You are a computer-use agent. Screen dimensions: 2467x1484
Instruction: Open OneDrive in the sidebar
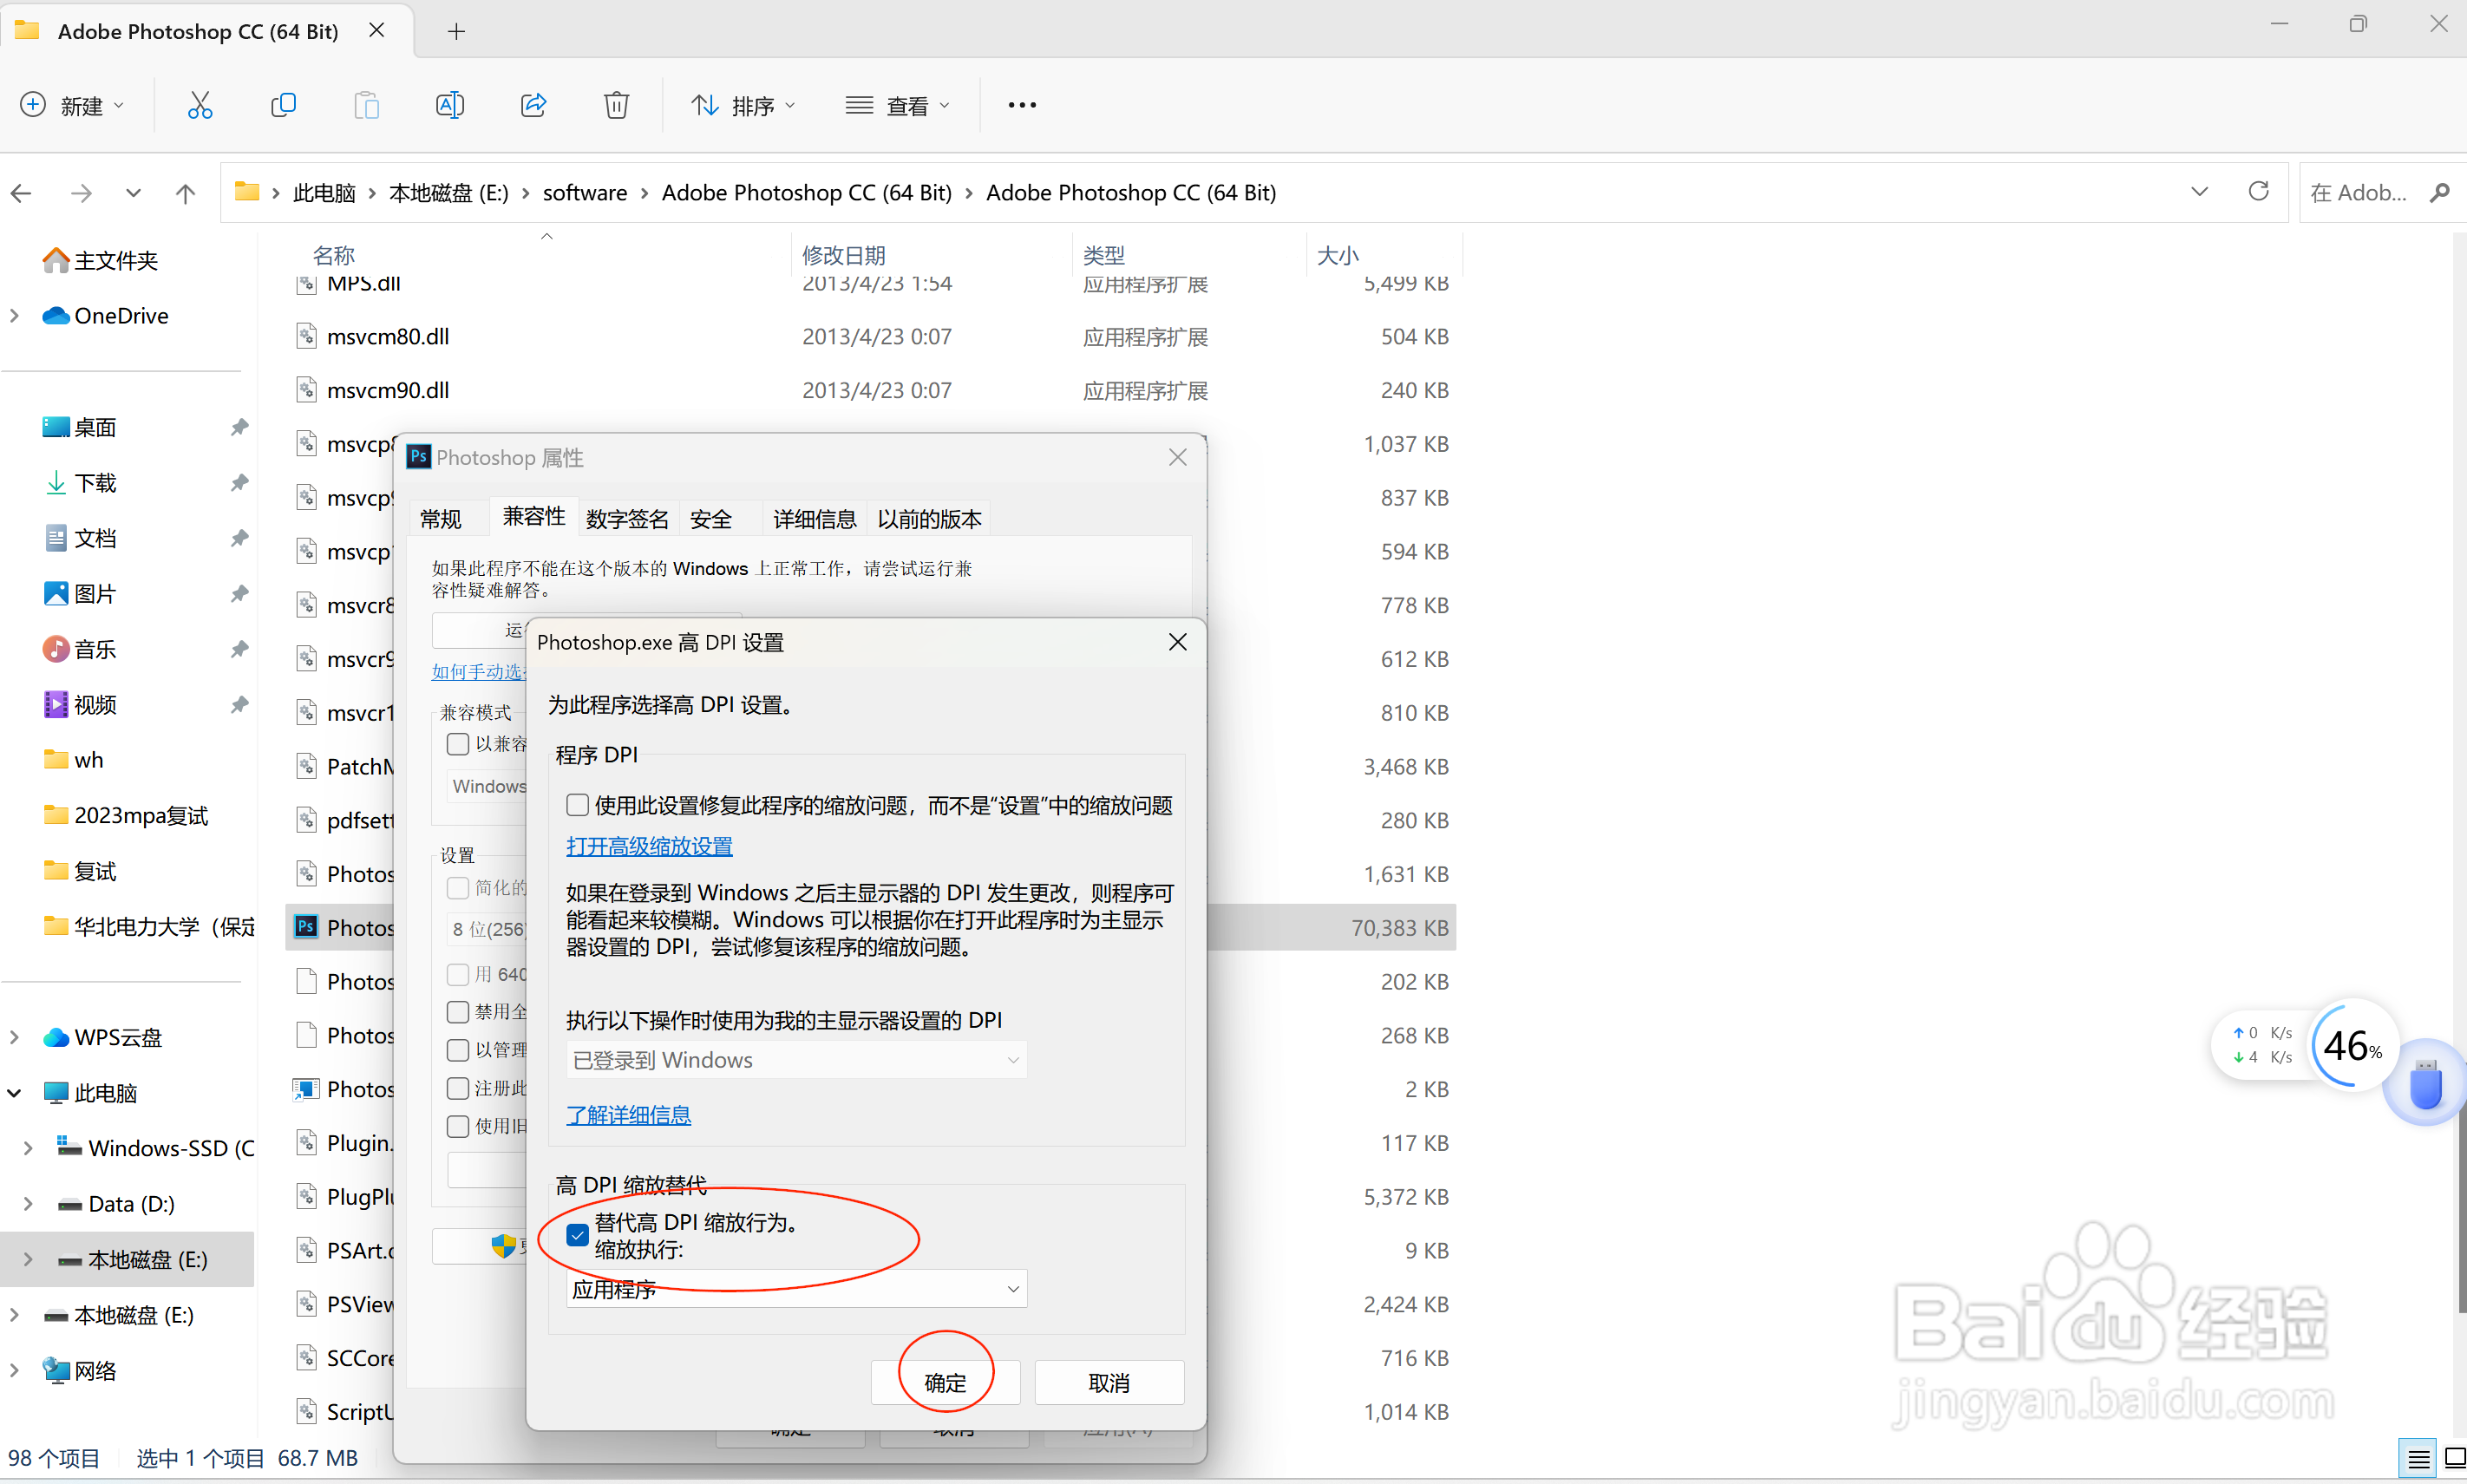pos(105,315)
